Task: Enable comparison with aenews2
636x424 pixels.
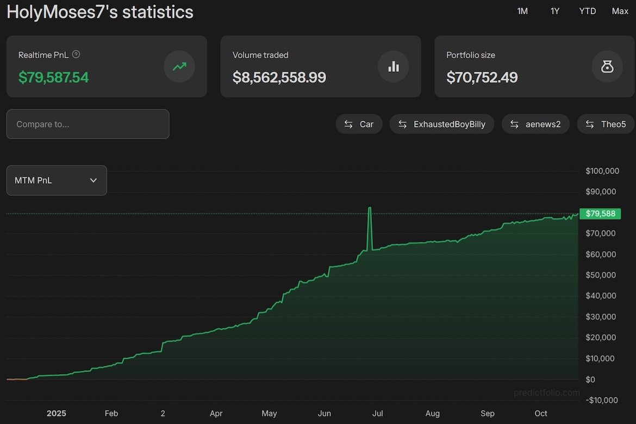Action: [x=536, y=124]
